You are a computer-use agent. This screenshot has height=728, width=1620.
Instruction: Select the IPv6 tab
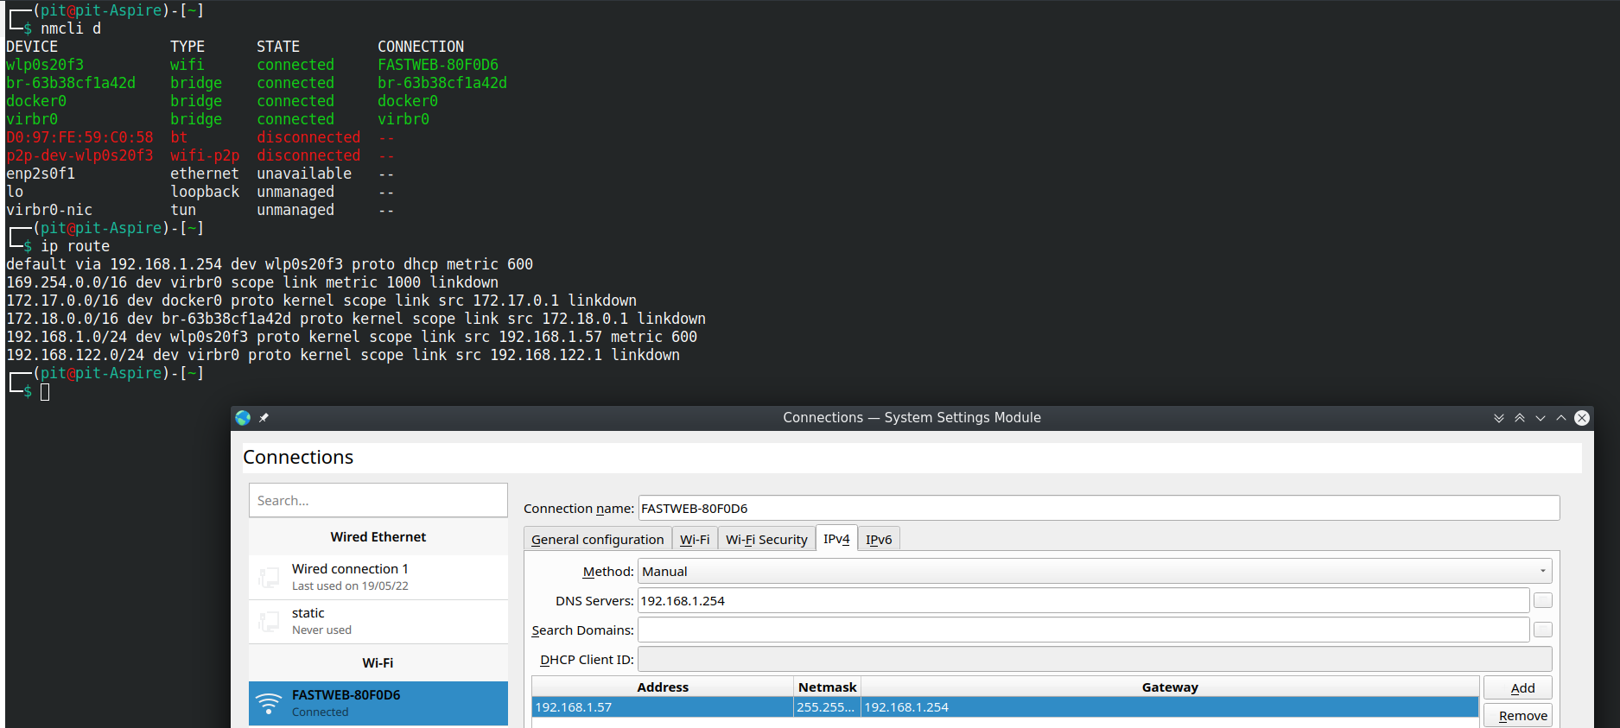tap(879, 539)
